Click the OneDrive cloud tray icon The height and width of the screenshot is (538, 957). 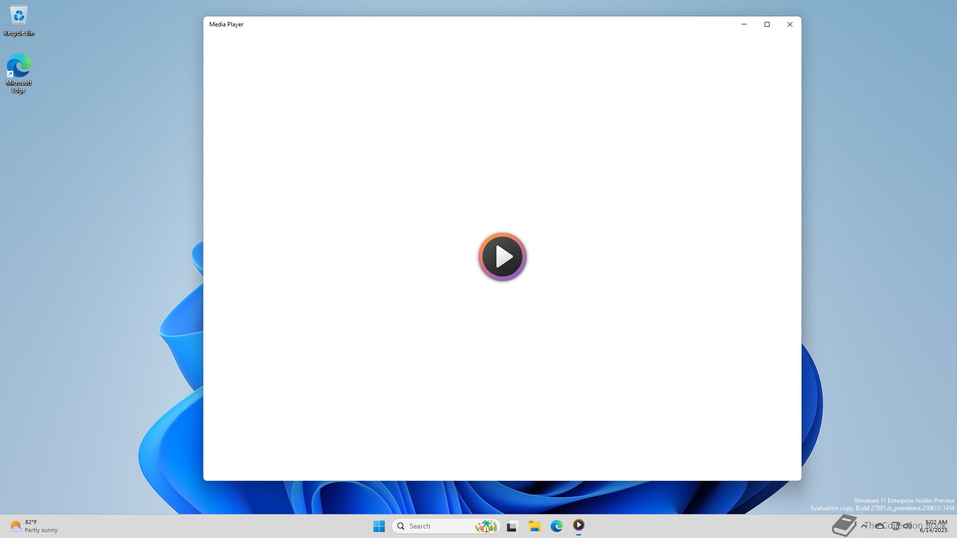click(x=880, y=526)
